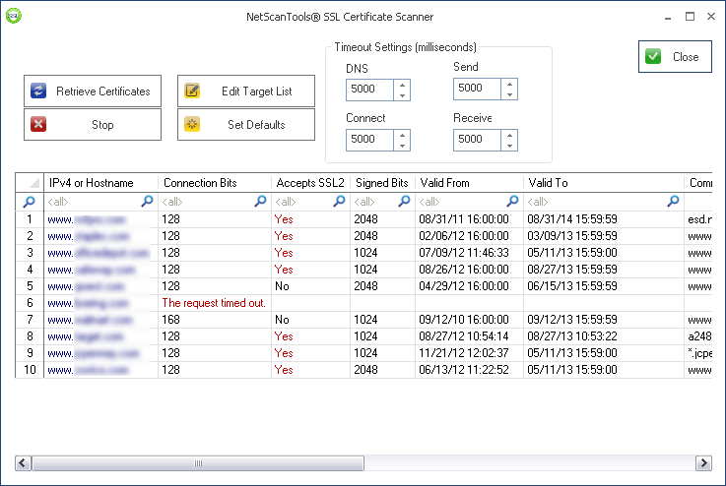Click the 'Yes' SSL2 cell in row 8

[x=310, y=336]
